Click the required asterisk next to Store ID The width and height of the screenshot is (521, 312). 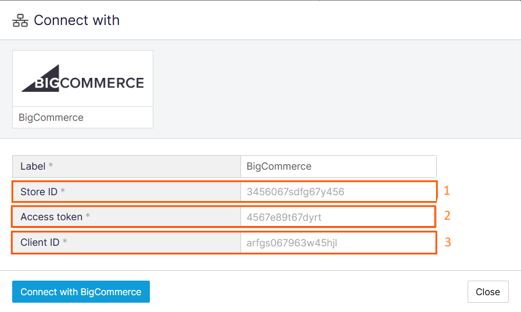point(63,191)
